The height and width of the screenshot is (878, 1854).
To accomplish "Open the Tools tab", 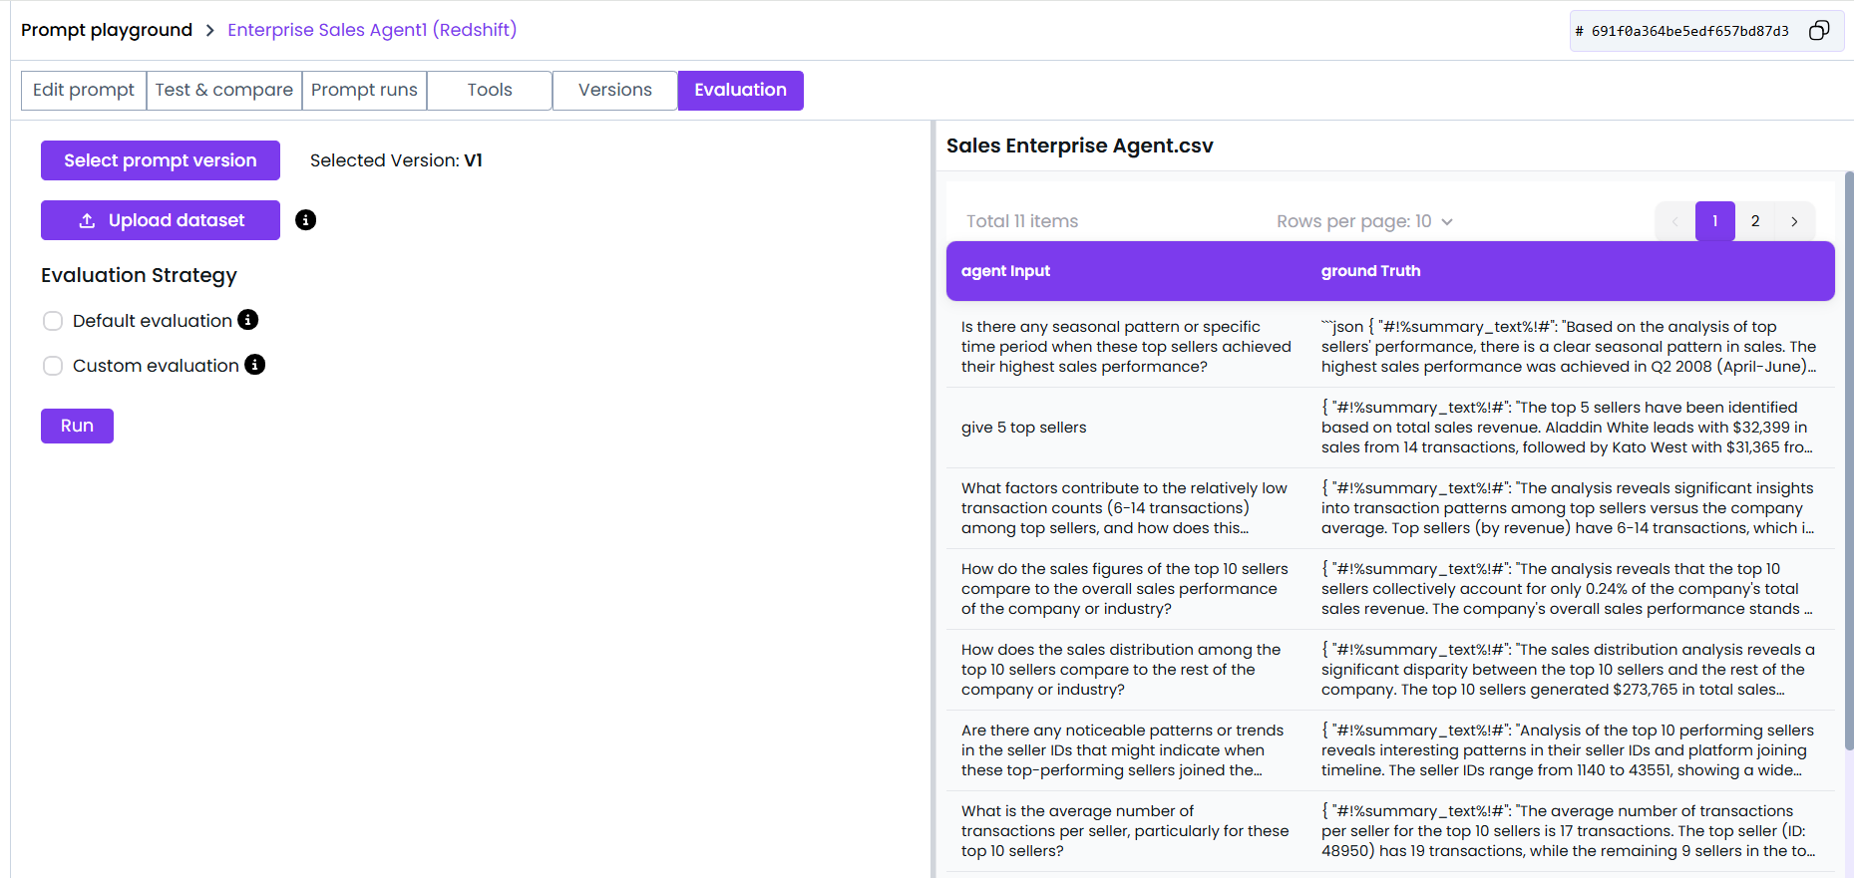I will coord(489,90).
